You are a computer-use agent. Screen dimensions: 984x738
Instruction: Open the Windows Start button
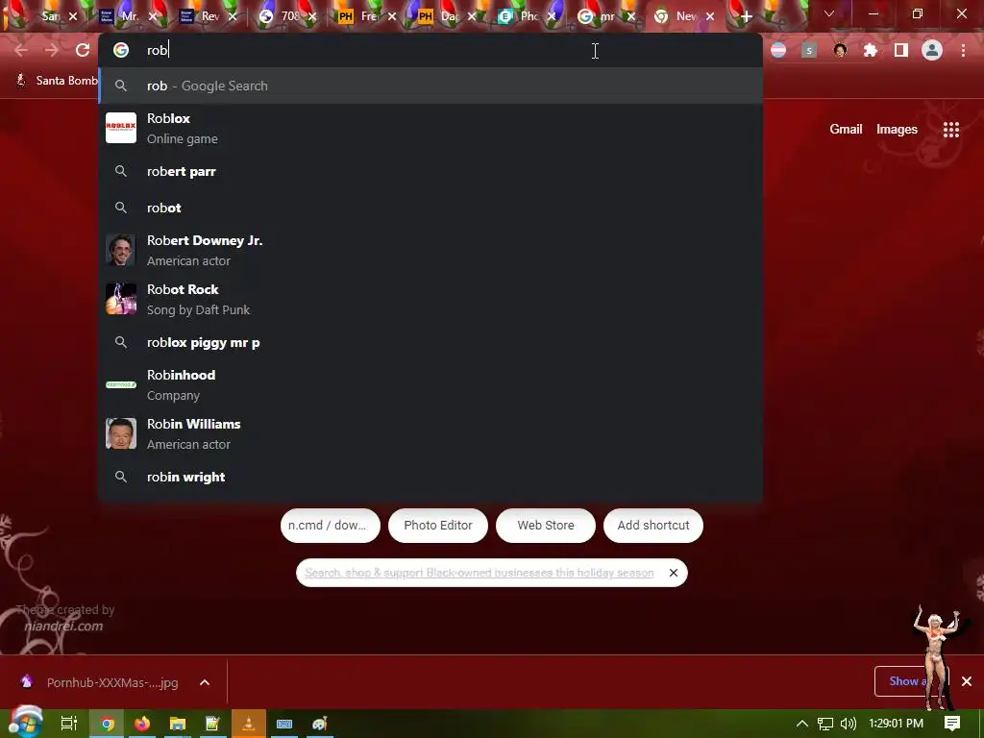coord(25,723)
